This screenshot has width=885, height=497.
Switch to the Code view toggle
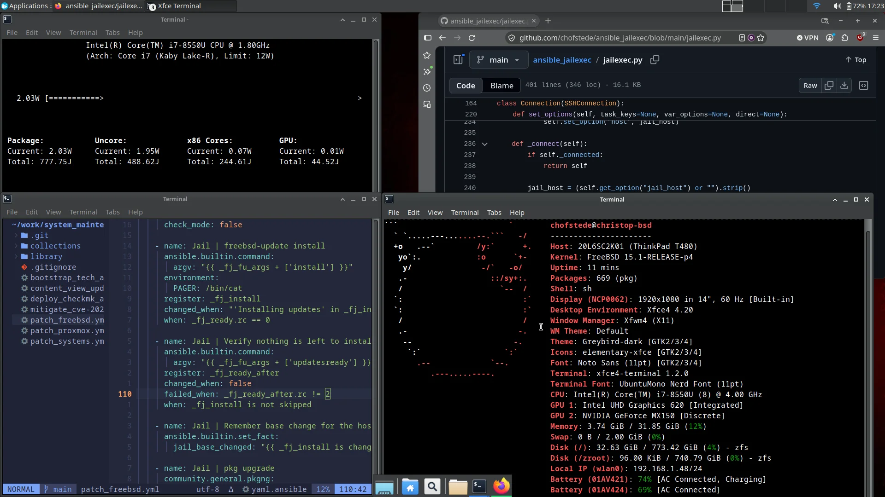(466, 86)
